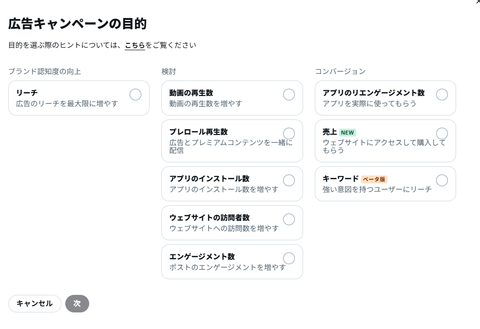Viewport: 480px width, 329px height.
Task: Click the 次 button
Action: pos(77,304)
